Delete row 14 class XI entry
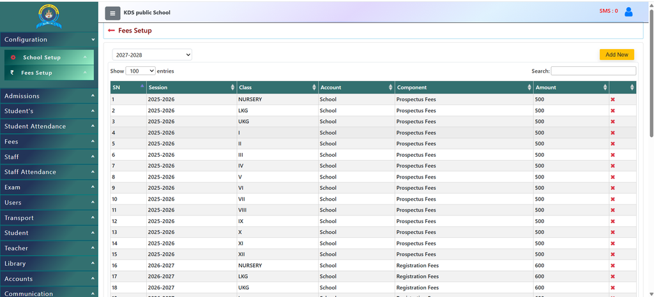 coord(612,243)
